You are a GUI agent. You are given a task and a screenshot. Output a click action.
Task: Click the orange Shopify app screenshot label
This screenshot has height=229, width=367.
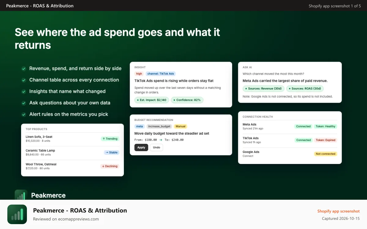339,211
